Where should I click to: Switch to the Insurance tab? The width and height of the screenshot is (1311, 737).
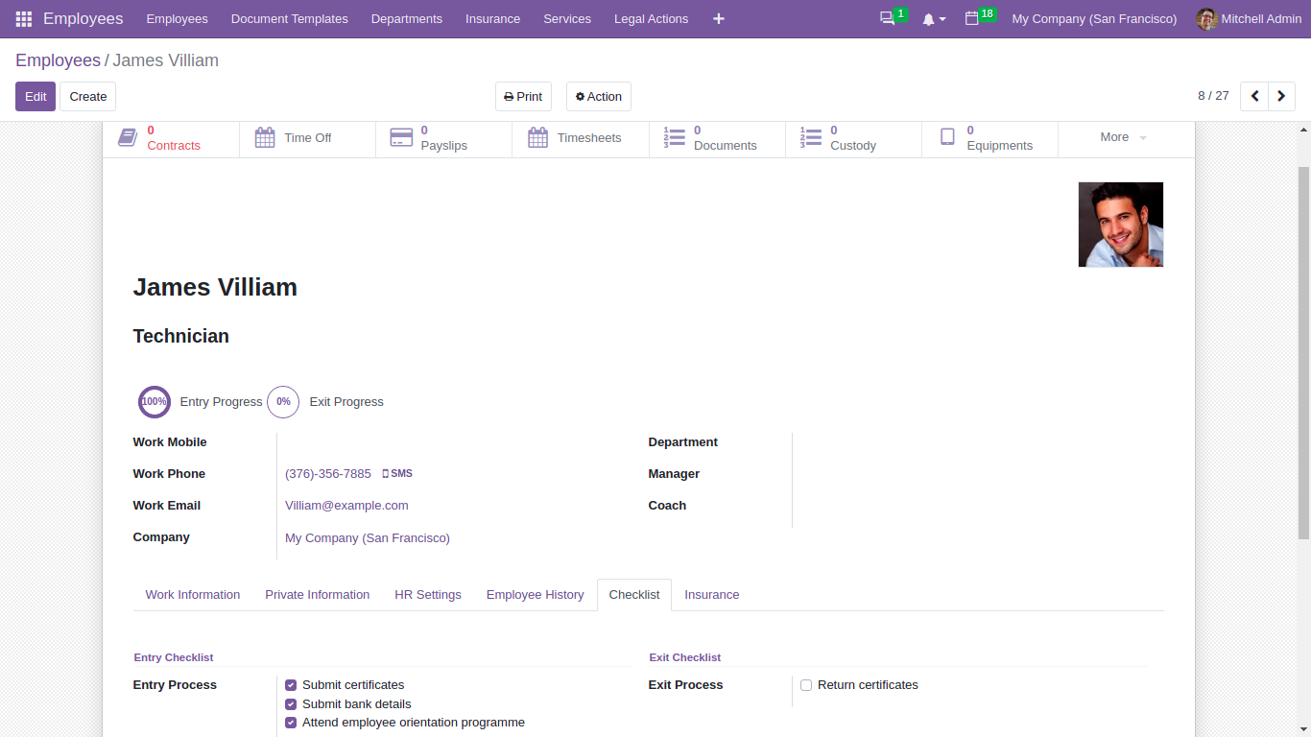click(712, 594)
